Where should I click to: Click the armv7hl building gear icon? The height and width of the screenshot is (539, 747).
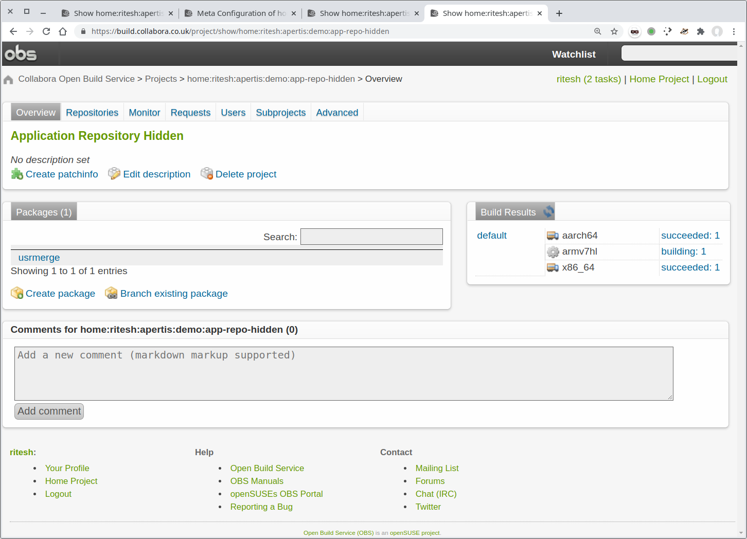pyautogui.click(x=553, y=251)
